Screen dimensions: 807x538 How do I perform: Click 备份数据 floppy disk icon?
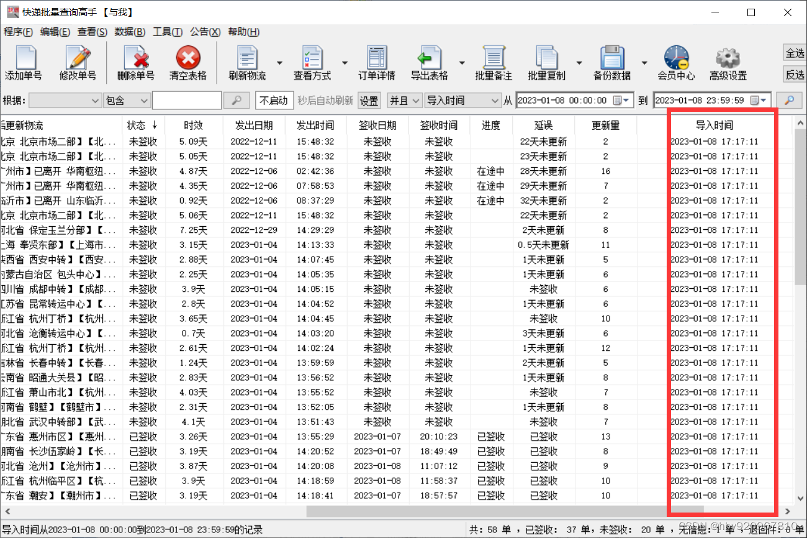(x=612, y=64)
